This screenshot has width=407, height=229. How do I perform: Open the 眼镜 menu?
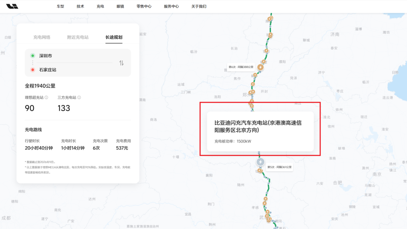(x=121, y=6)
